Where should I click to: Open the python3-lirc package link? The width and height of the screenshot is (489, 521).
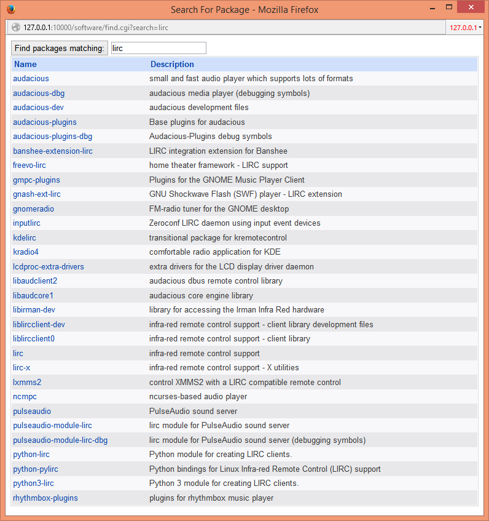point(33,483)
